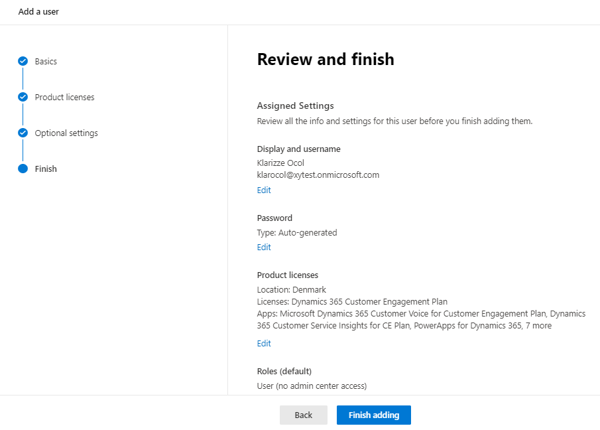Click the Back button

(304, 415)
